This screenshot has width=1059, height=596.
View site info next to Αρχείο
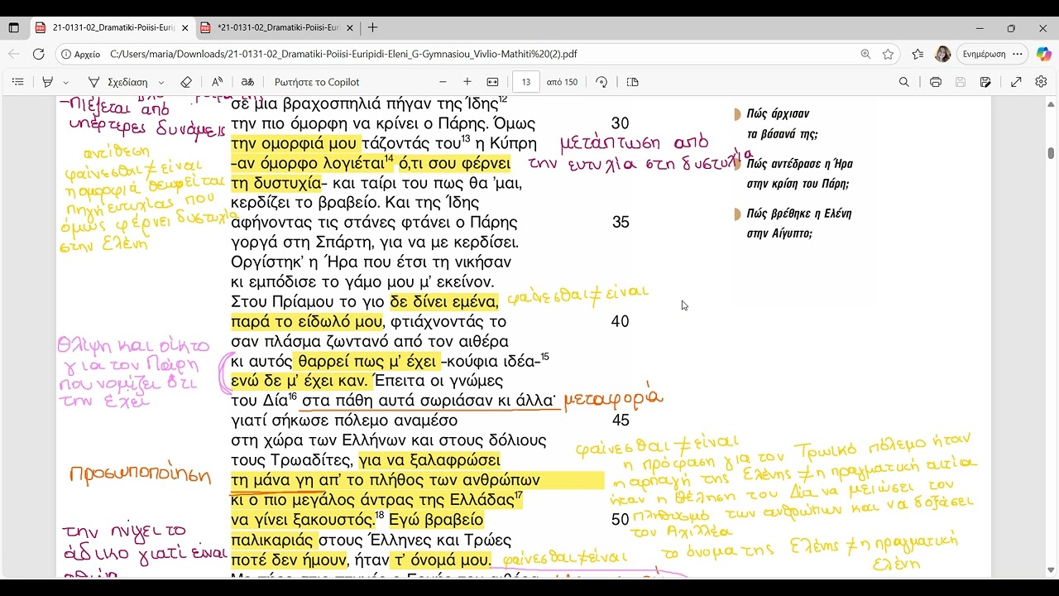[81, 54]
